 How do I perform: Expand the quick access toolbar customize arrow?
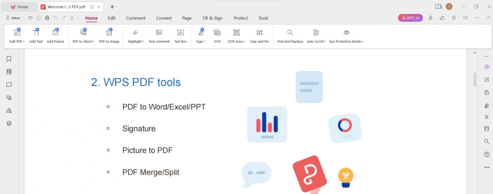click(x=72, y=18)
